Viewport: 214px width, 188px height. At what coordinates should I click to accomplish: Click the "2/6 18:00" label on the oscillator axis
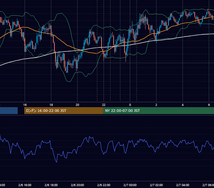click(x=51, y=185)
